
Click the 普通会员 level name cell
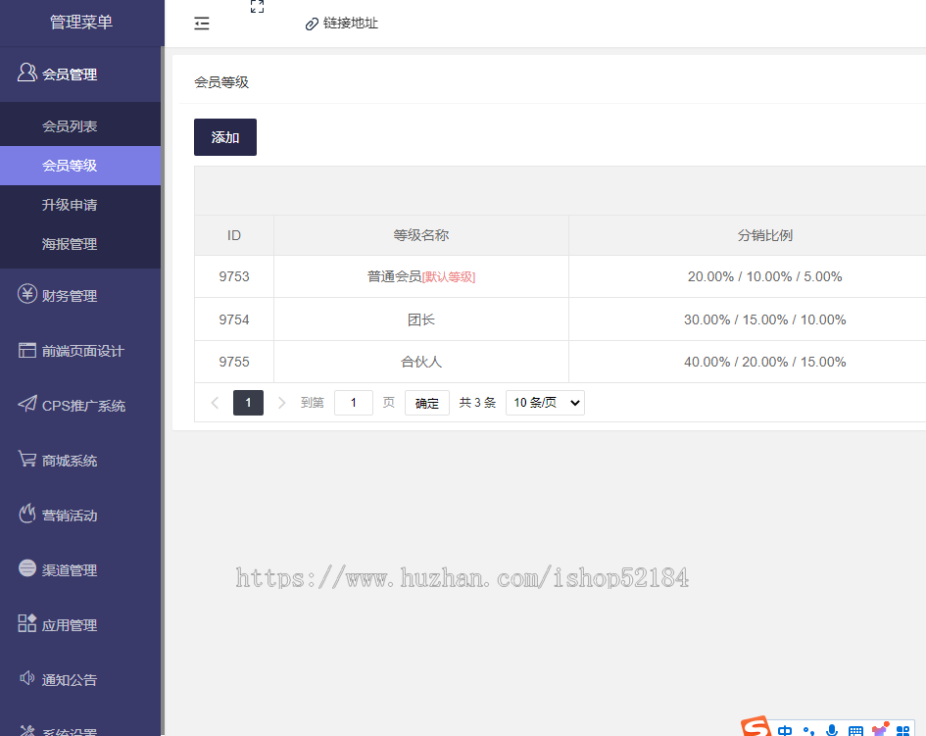tap(421, 276)
